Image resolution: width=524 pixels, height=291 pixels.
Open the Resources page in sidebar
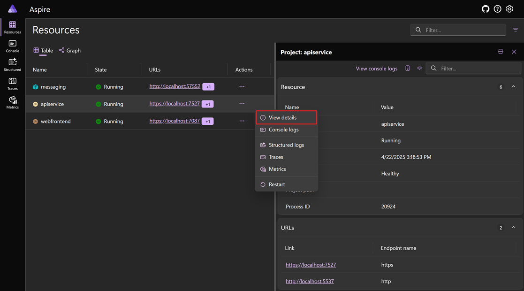(12, 27)
